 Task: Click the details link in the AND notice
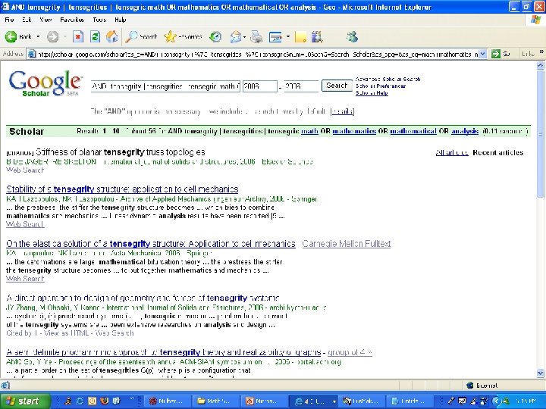pos(342,111)
